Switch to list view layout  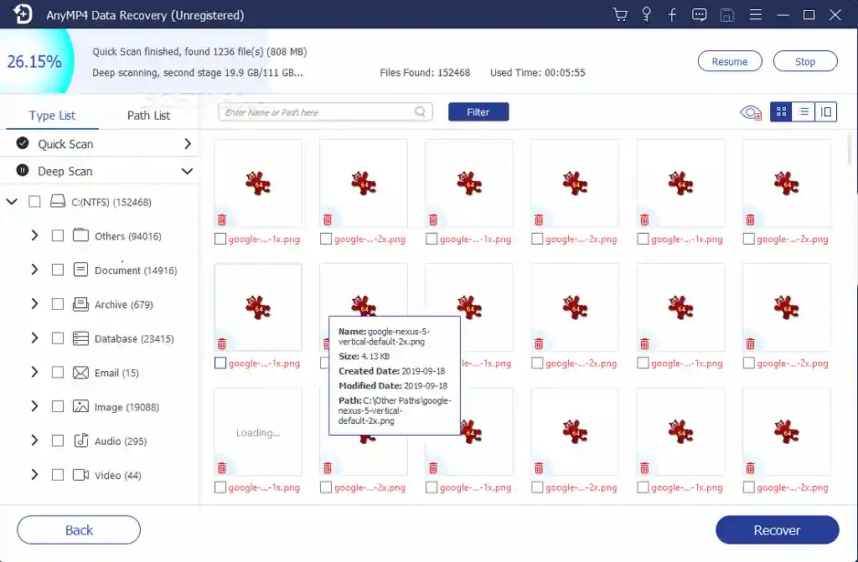click(x=804, y=111)
